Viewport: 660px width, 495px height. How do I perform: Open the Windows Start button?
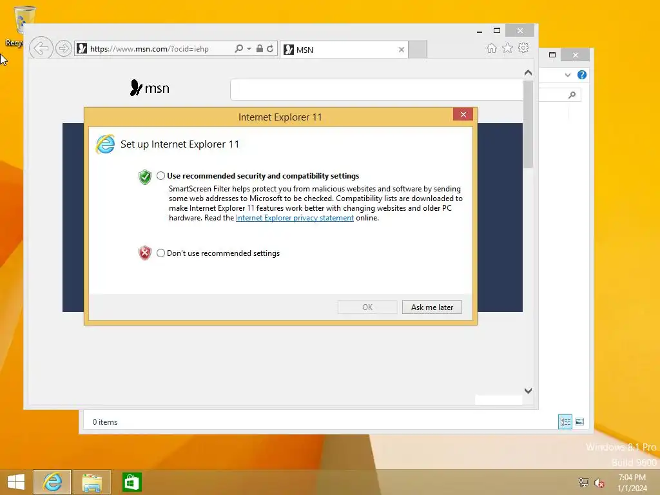(16, 482)
